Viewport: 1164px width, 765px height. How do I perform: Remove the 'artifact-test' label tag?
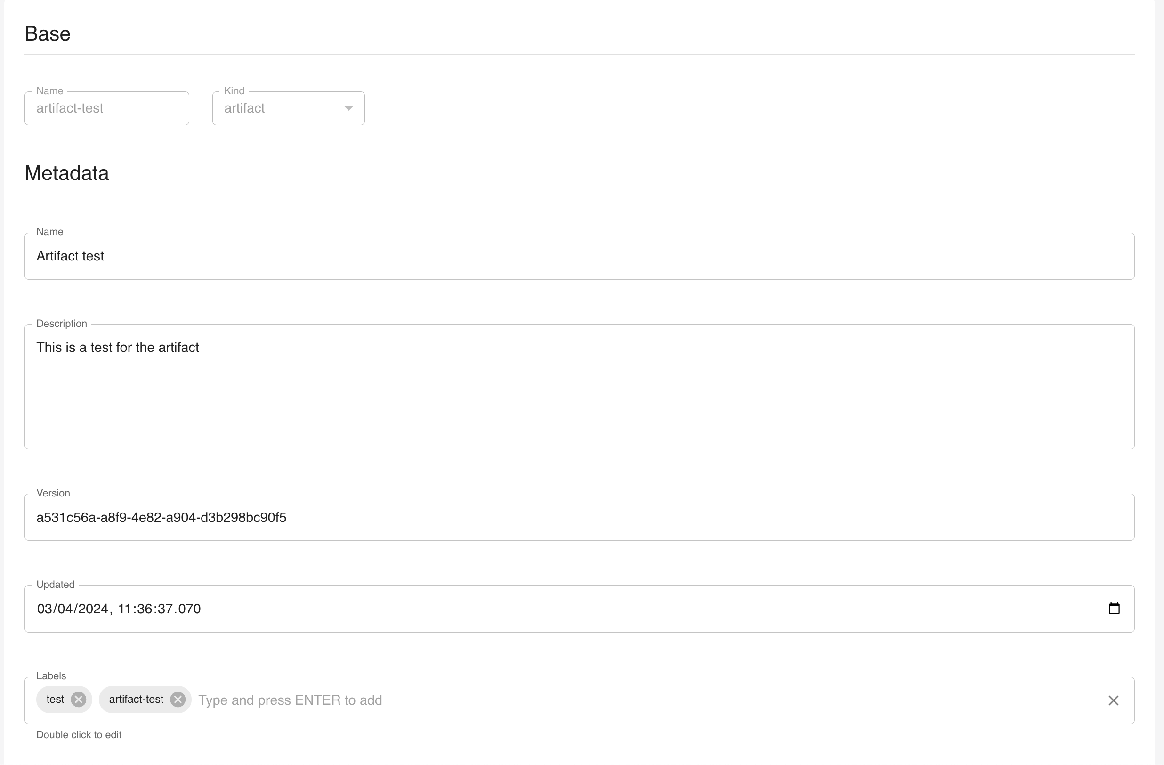[178, 699]
